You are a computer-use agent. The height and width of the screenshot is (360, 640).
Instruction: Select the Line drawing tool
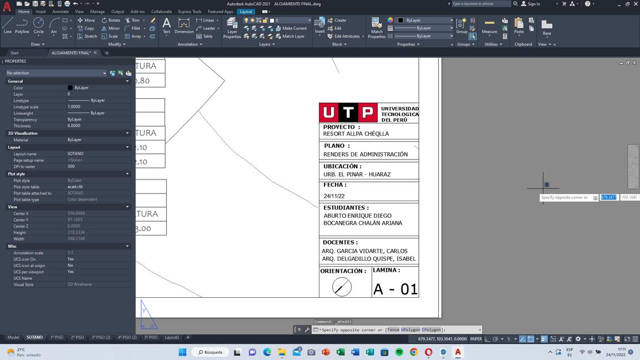(x=7, y=26)
